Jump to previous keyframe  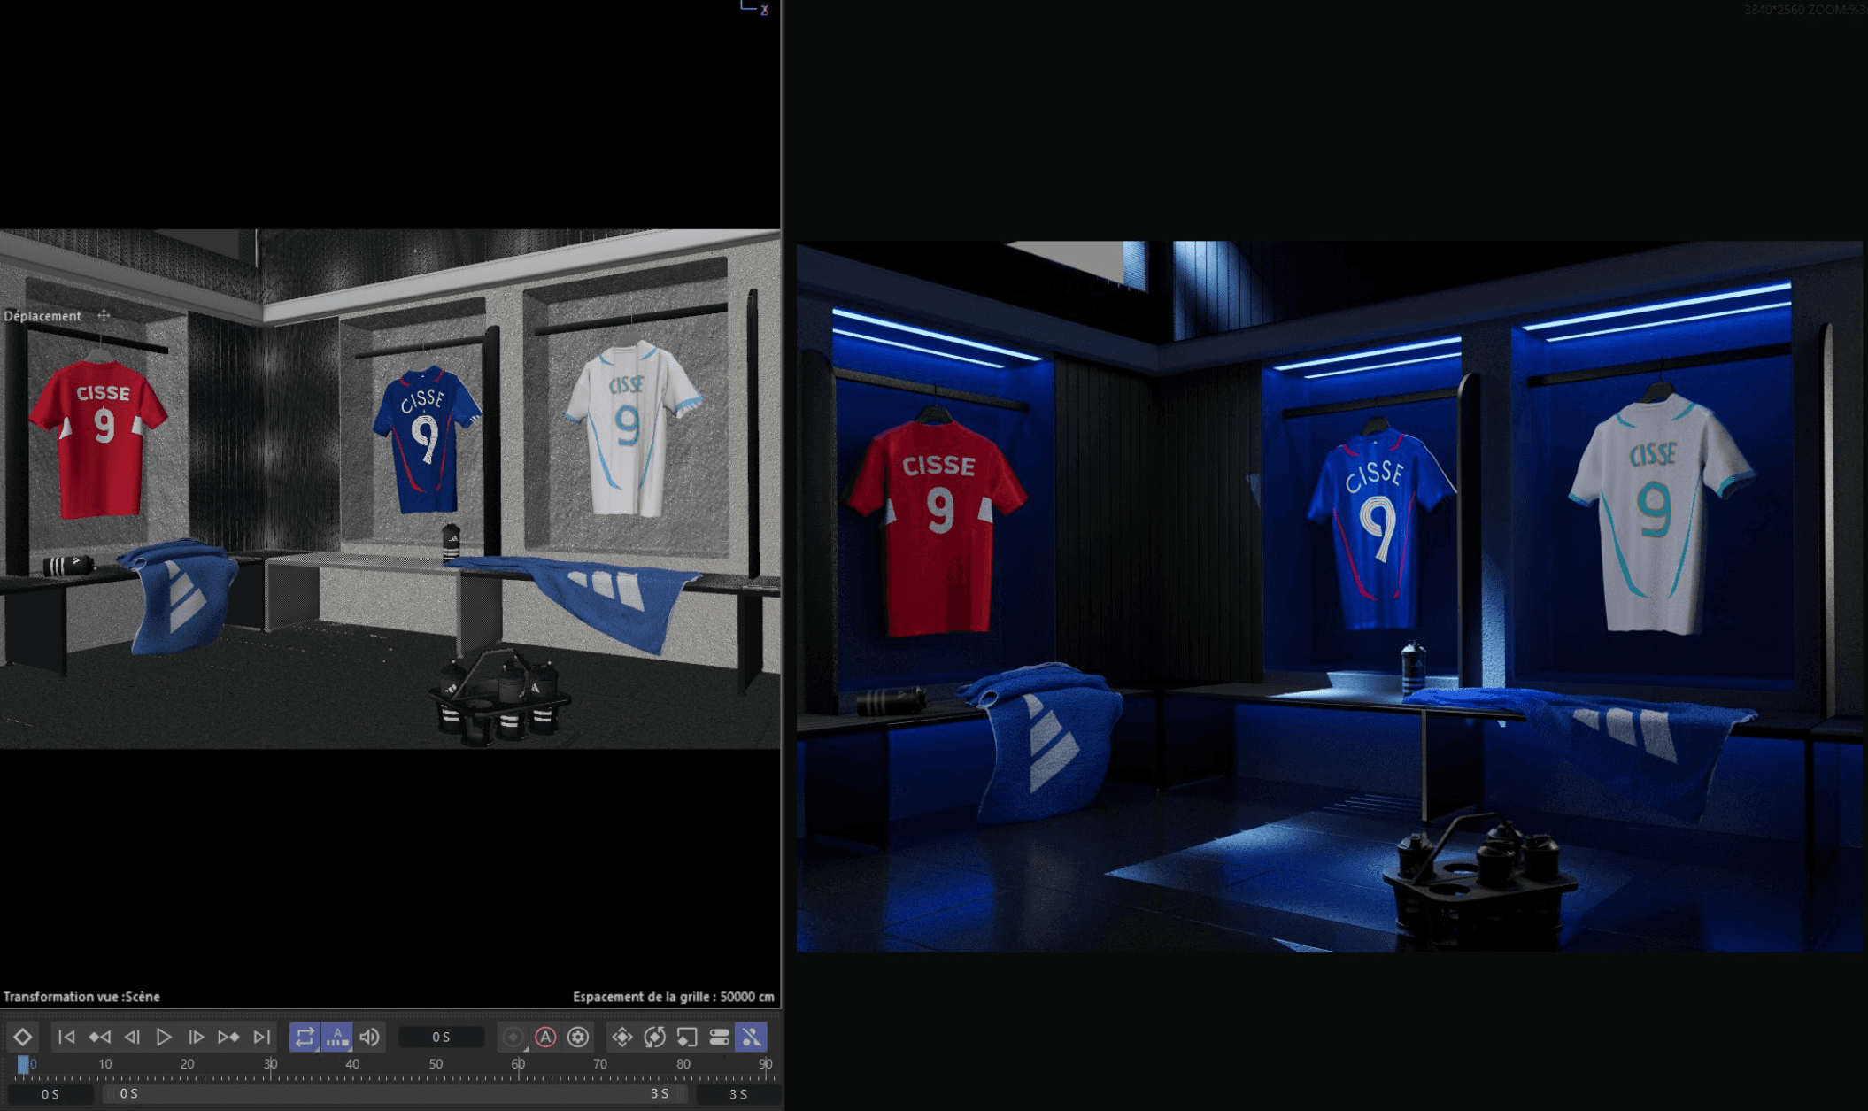pyautogui.click(x=99, y=1037)
